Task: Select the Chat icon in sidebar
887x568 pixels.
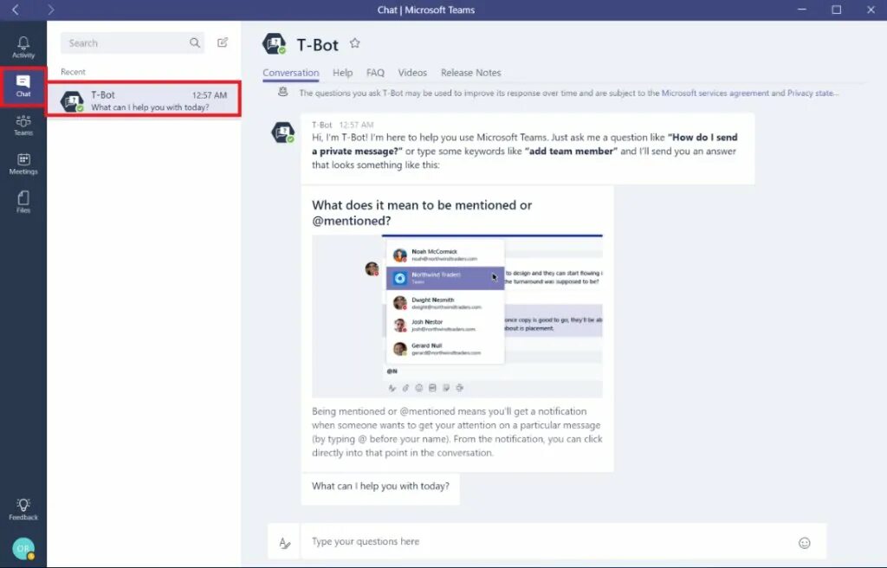Action: point(23,86)
